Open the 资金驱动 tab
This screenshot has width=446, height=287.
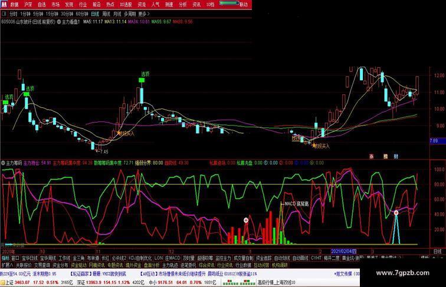[x=78, y=265]
